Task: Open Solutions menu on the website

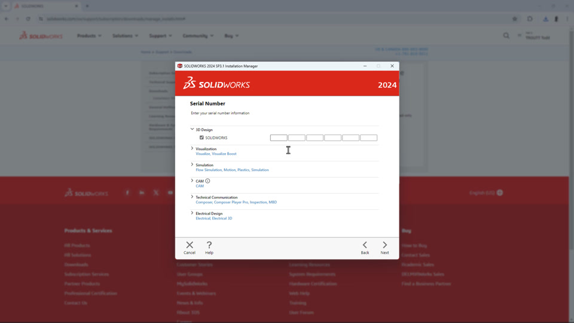Action: (125, 36)
